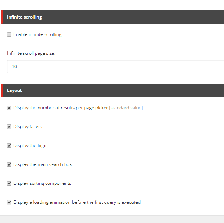Disable the Display the logo checkbox

9,146
